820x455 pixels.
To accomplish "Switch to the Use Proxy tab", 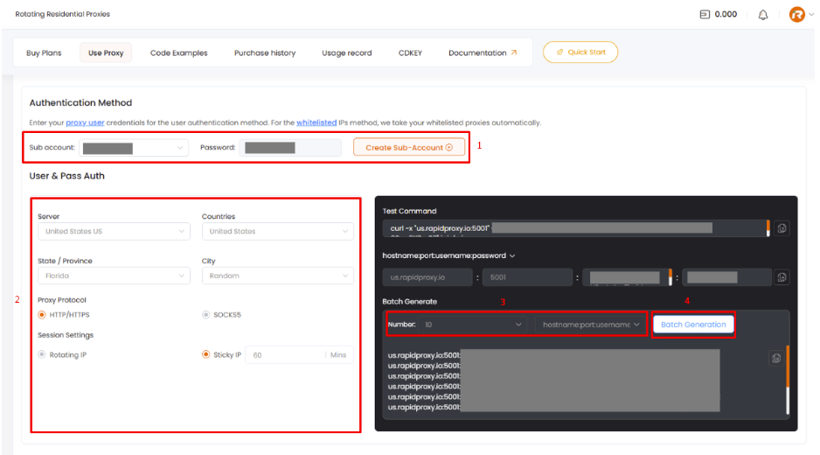I will (x=106, y=52).
